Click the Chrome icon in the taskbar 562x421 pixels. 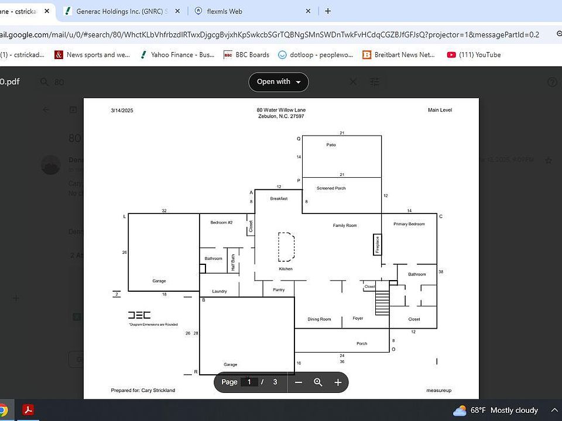[x=4, y=410]
